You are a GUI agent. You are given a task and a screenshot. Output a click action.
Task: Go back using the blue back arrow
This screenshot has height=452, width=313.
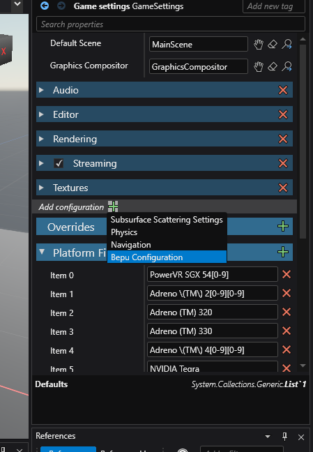click(45, 6)
